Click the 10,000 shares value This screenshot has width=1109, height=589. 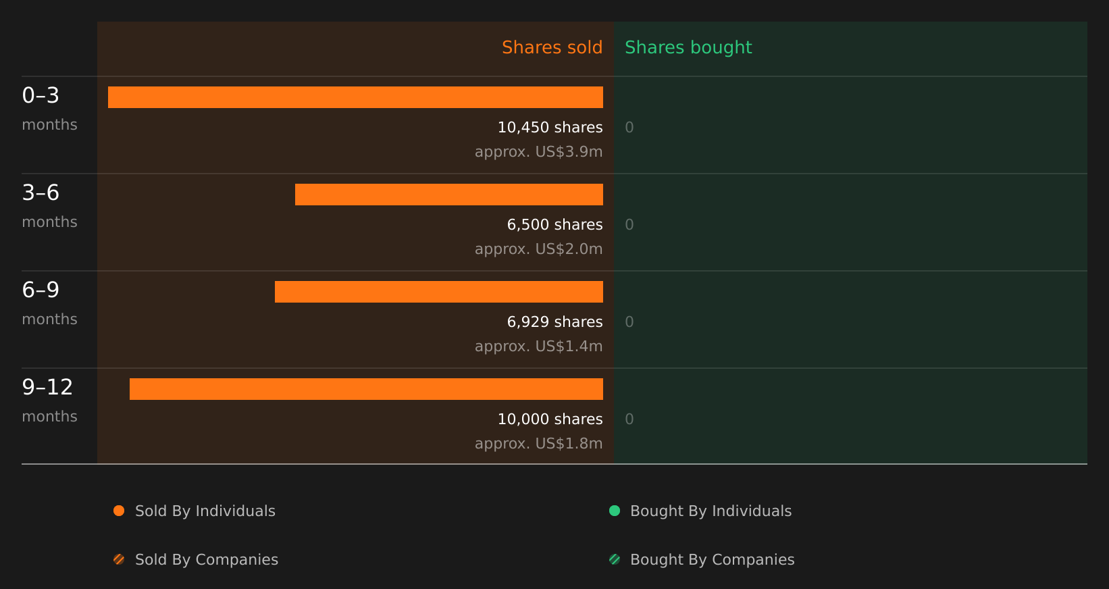(x=550, y=419)
